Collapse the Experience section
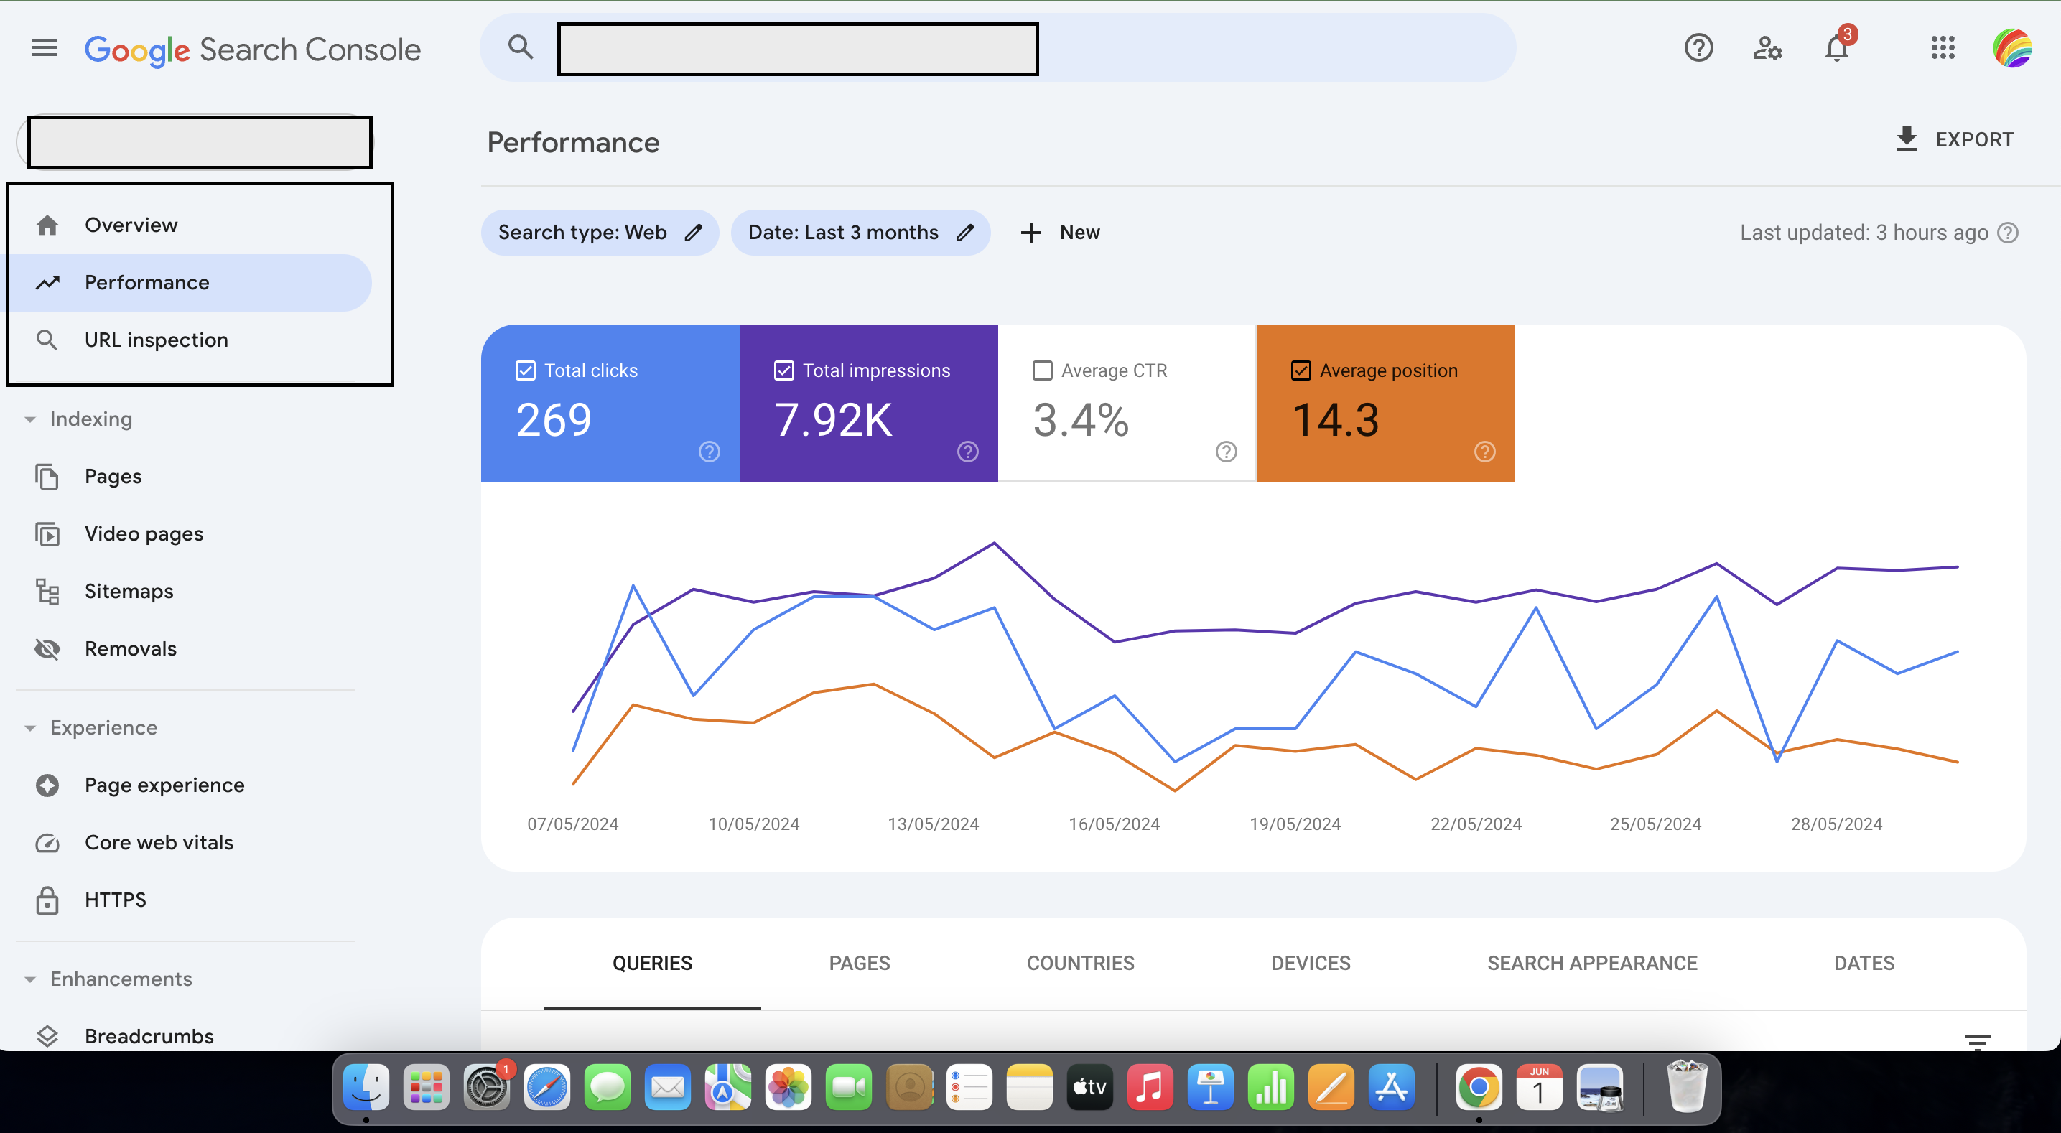 [x=30, y=727]
